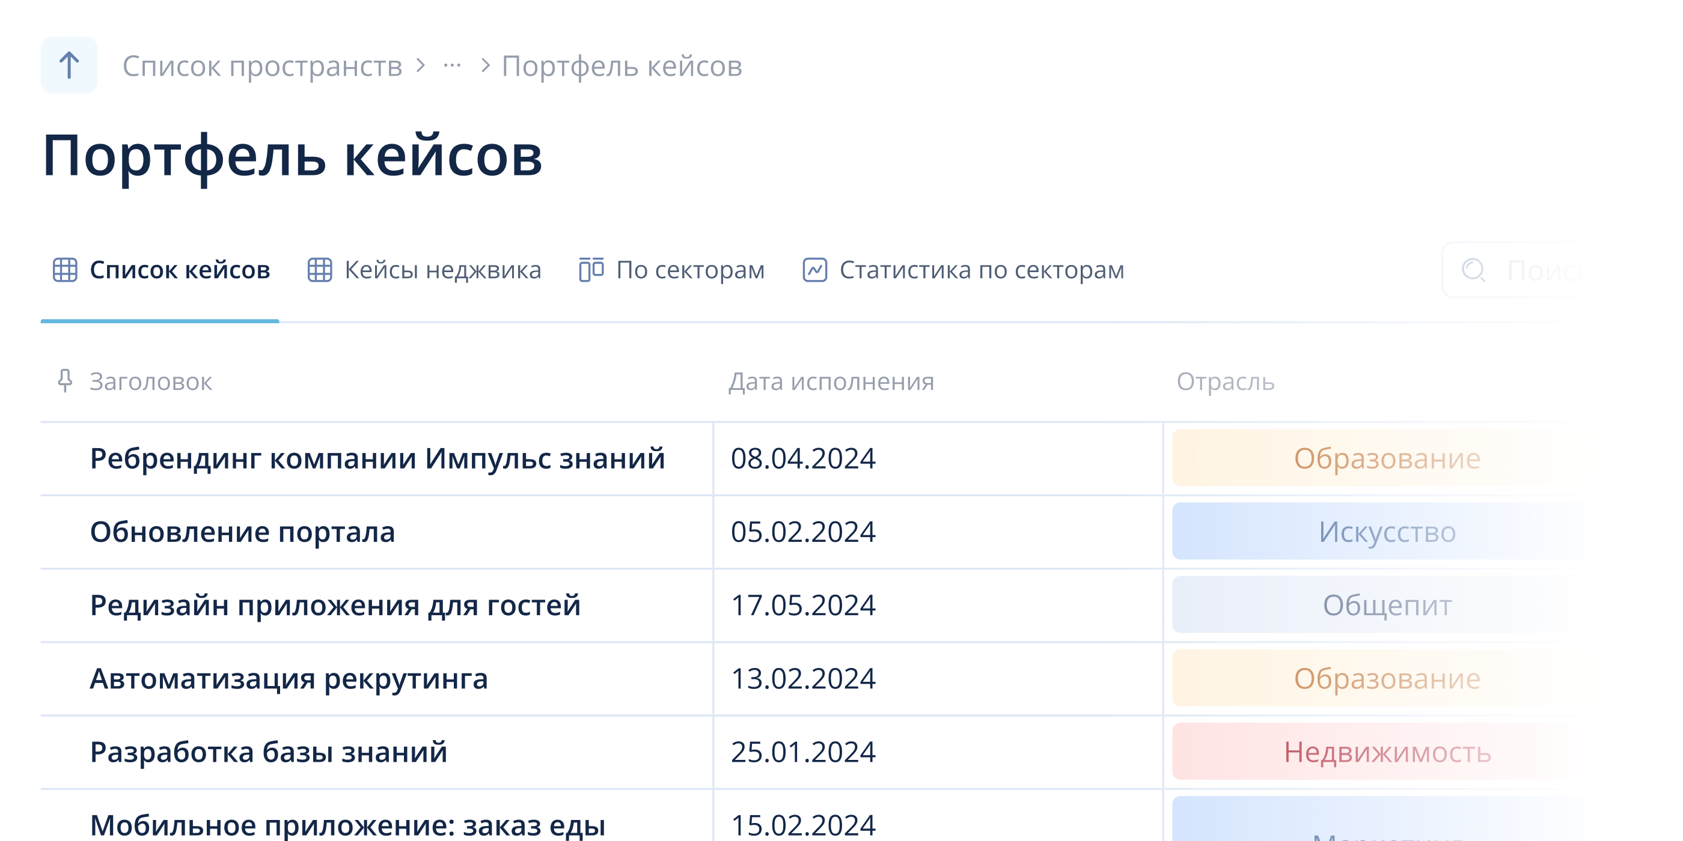Image resolution: width=1683 pixels, height=841 pixels.
Task: Open case Обновление портала
Action: pos(242,532)
